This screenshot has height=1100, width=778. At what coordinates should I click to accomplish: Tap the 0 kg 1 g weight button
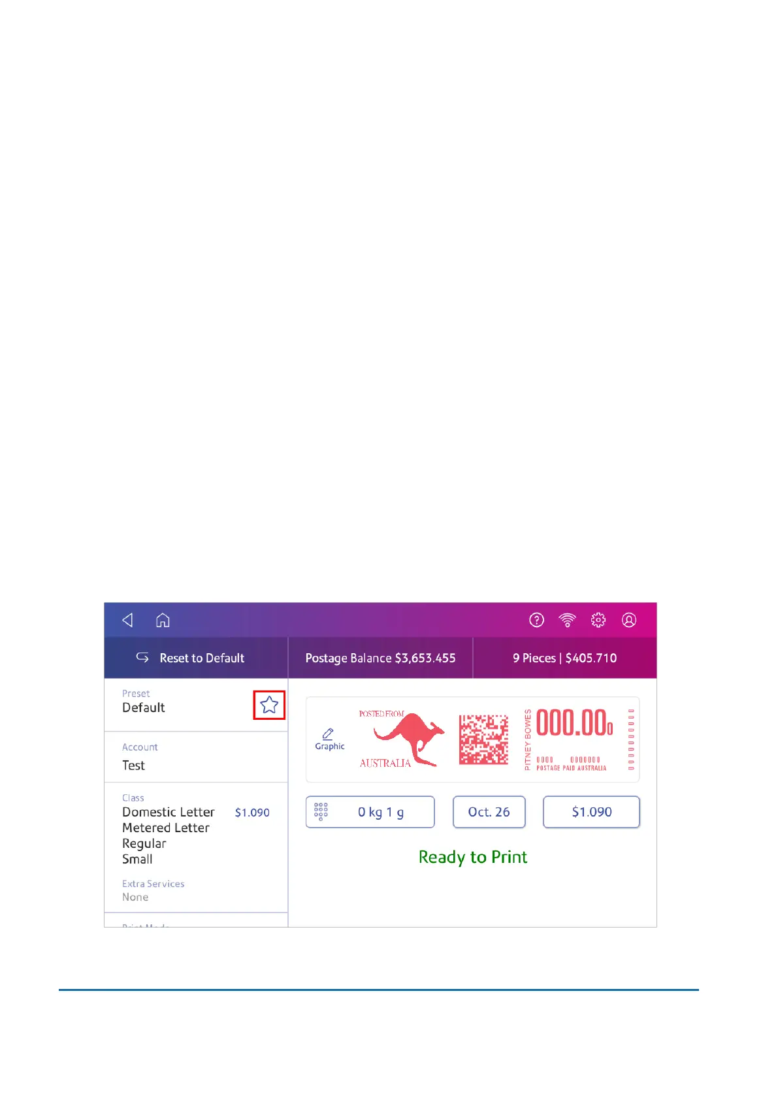click(x=370, y=812)
